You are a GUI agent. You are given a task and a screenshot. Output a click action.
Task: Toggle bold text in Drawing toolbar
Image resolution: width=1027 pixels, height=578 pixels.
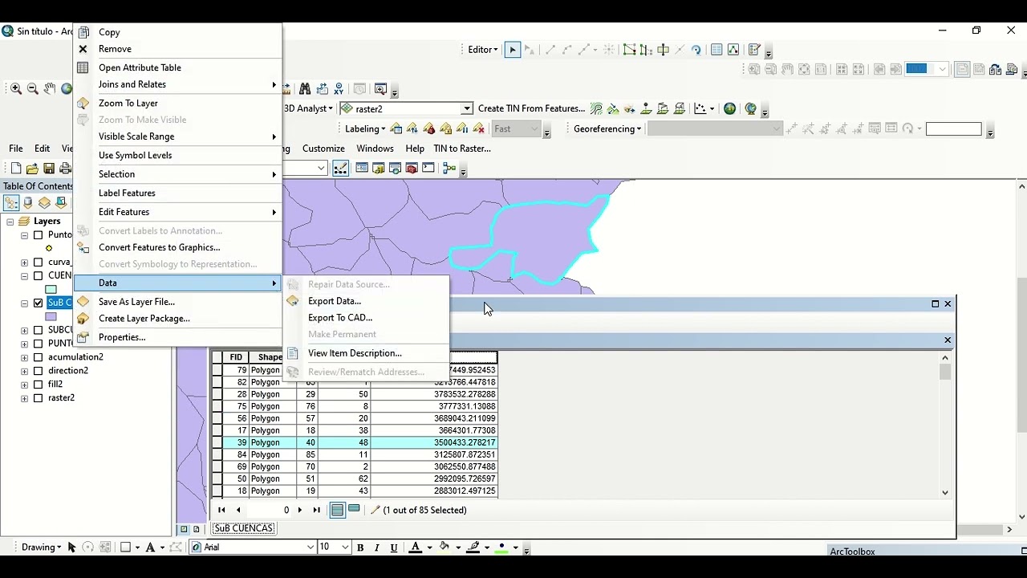pos(360,547)
